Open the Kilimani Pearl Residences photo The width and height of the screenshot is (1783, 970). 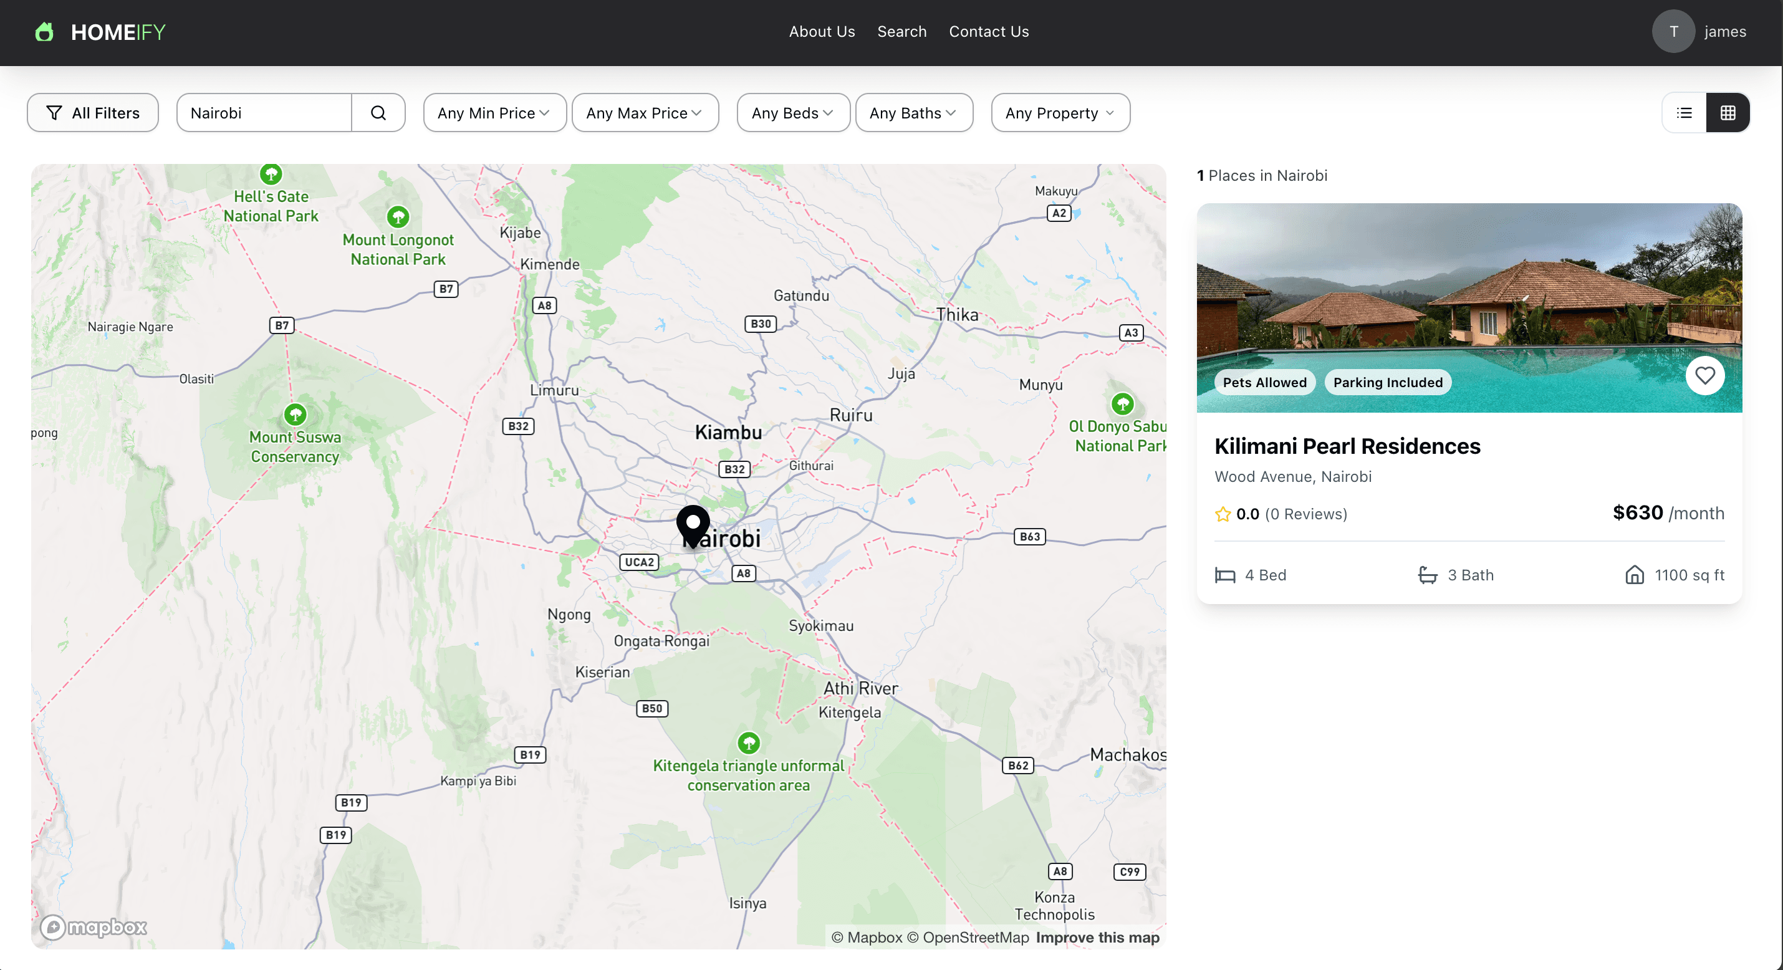(1469, 307)
